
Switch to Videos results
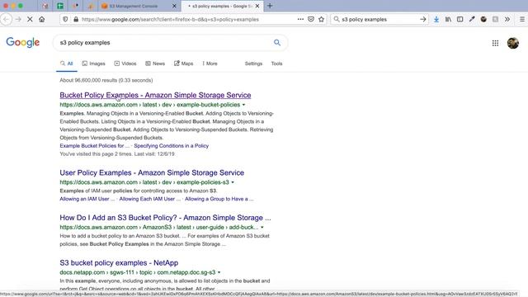pos(125,64)
